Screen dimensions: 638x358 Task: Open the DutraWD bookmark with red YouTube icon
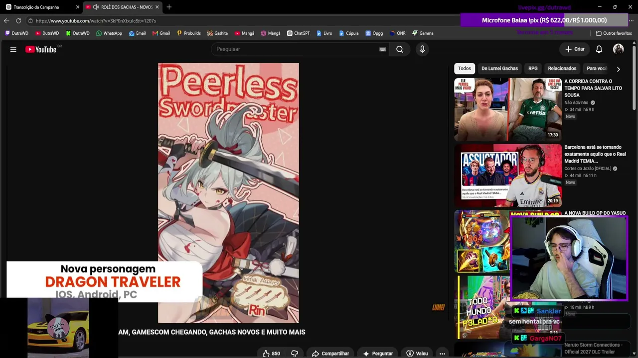[x=47, y=33]
